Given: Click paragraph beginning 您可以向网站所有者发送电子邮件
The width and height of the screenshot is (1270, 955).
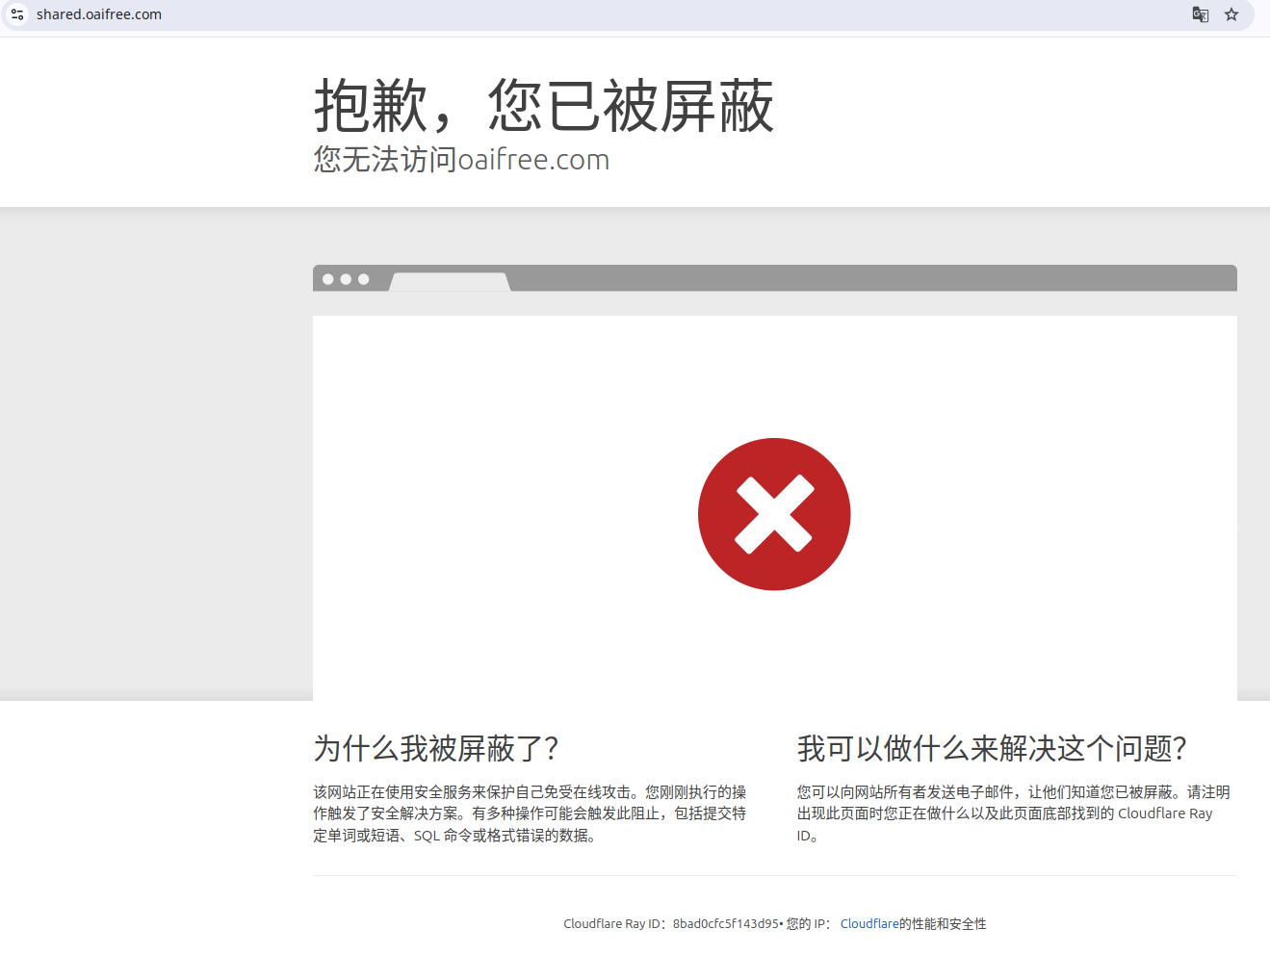Looking at the screenshot, I should click(x=1014, y=813).
